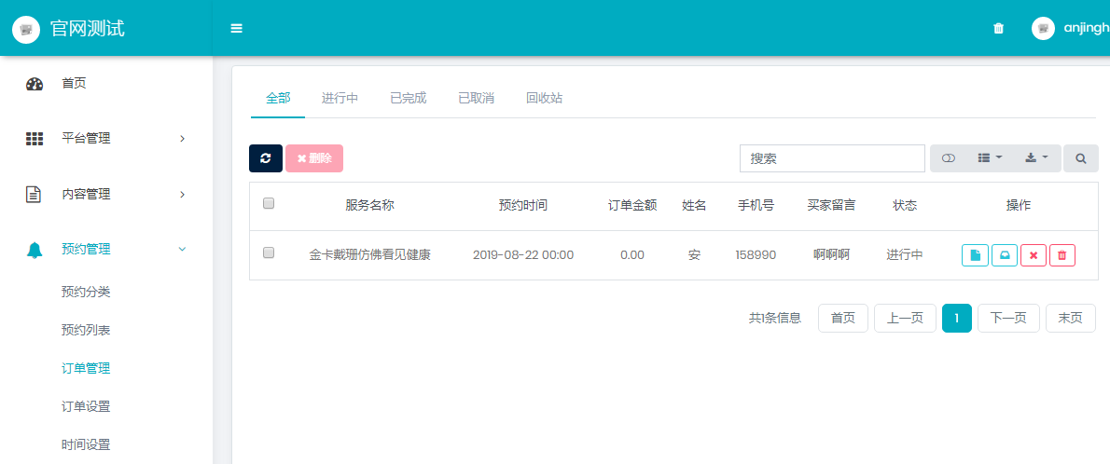Toggle the card view switch in toolbar
The width and height of the screenshot is (1110, 464).
[949, 158]
